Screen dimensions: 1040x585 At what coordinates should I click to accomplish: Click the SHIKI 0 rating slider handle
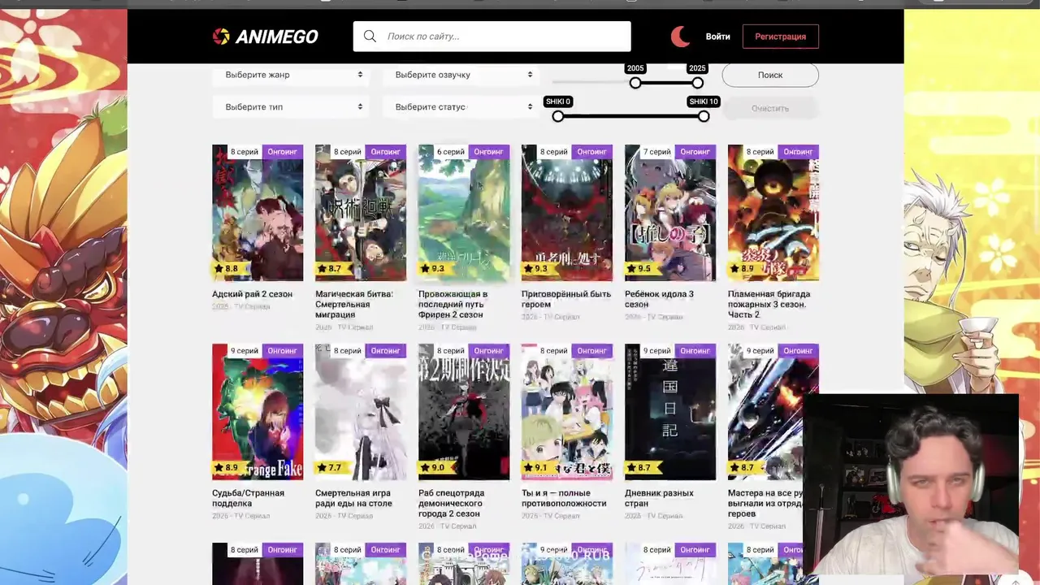click(558, 116)
